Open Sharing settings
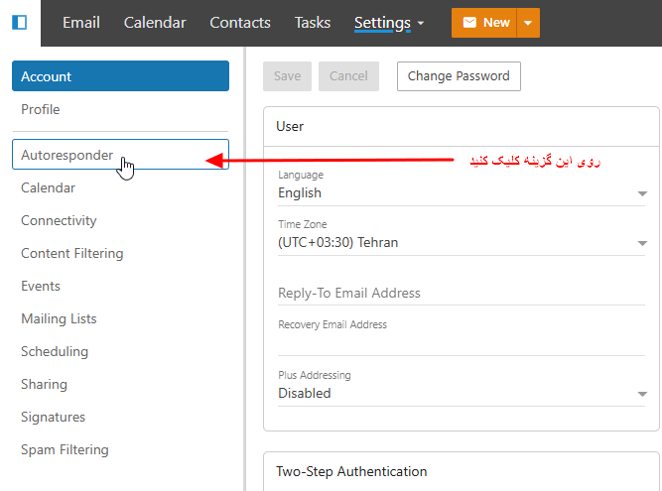This screenshot has width=662, height=491. [121, 384]
